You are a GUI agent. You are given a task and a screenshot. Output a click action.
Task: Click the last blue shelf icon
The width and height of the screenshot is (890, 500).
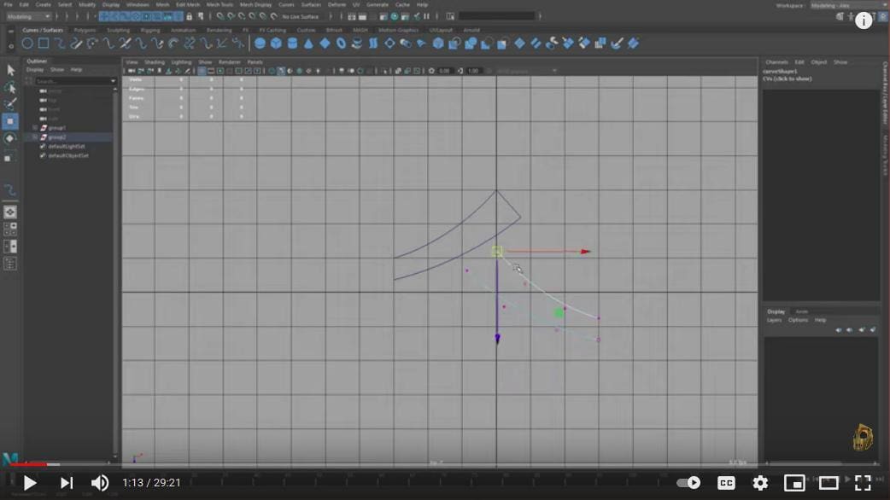tap(634, 44)
